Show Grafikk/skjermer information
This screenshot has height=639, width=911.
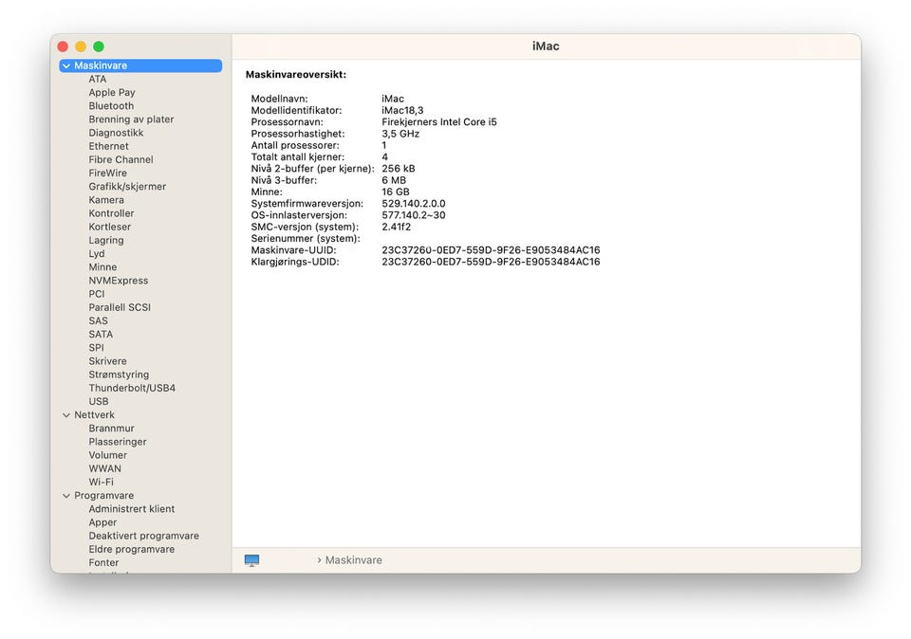click(127, 187)
